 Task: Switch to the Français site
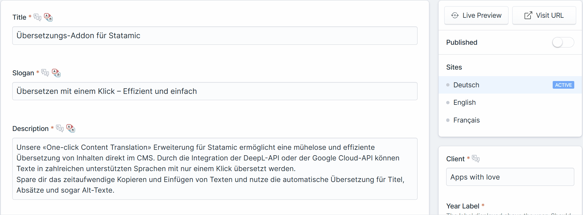(x=466, y=120)
